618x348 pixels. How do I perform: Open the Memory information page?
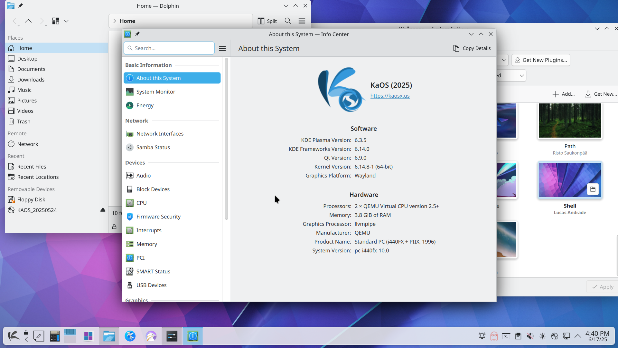[172, 244]
